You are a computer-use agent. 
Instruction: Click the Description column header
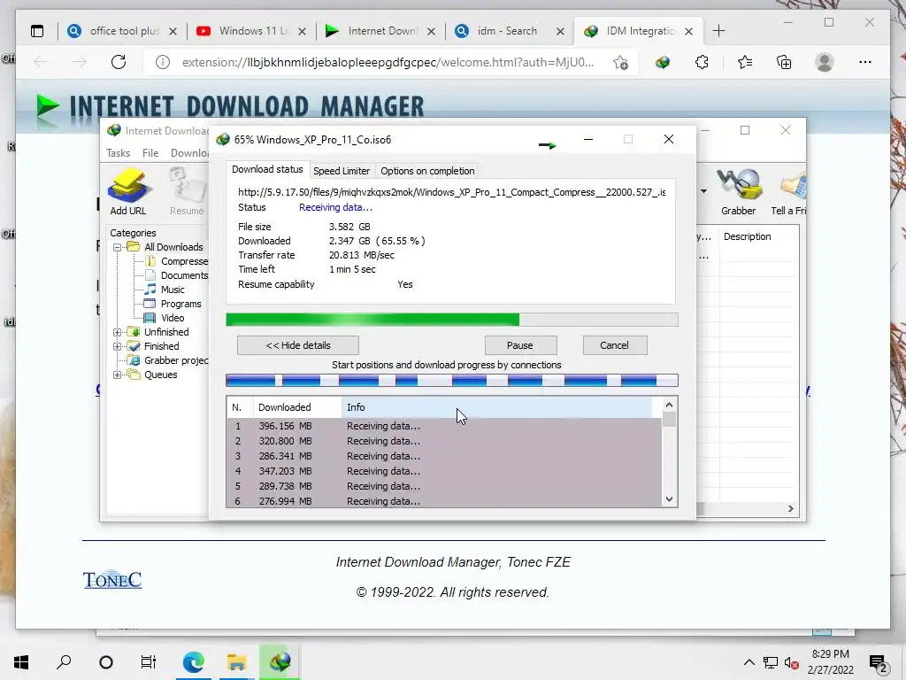coord(758,237)
